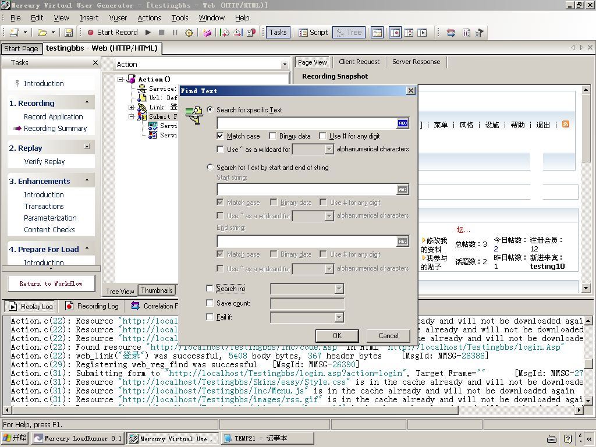The width and height of the screenshot is (596, 447).
Task: Open the Tools menu
Action: [x=180, y=18]
